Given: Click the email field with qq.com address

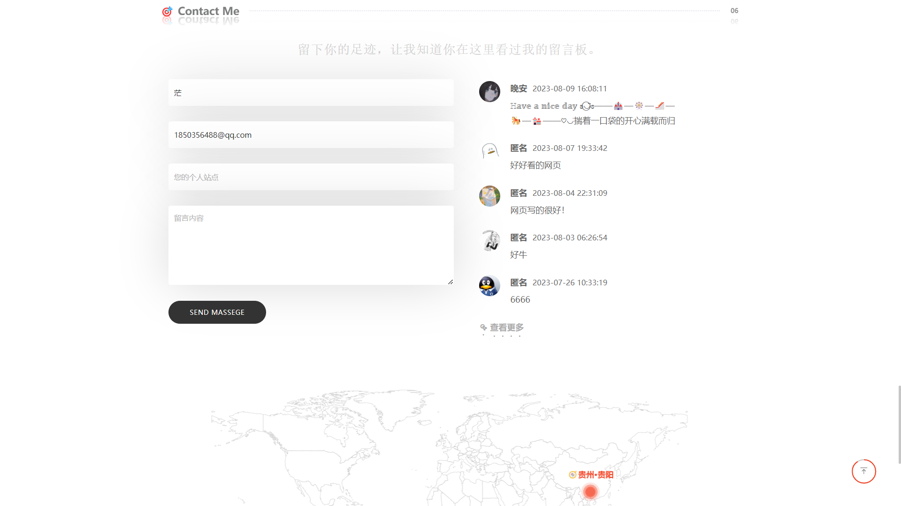Looking at the screenshot, I should [311, 135].
